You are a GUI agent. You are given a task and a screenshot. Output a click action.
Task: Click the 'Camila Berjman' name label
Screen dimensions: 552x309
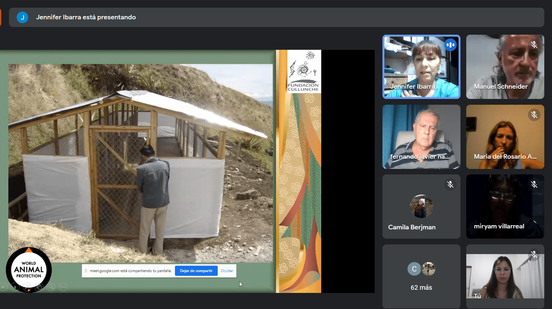tap(412, 227)
